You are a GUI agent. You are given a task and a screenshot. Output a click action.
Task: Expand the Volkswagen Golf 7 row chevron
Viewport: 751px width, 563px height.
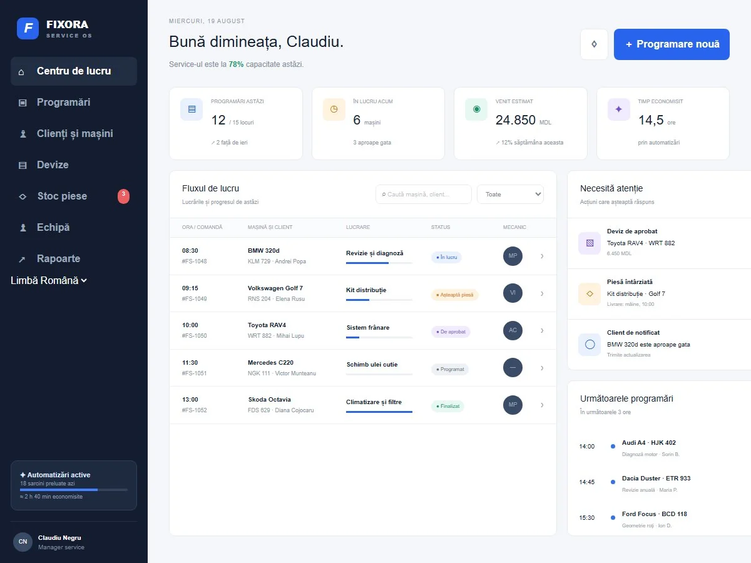tap(542, 293)
